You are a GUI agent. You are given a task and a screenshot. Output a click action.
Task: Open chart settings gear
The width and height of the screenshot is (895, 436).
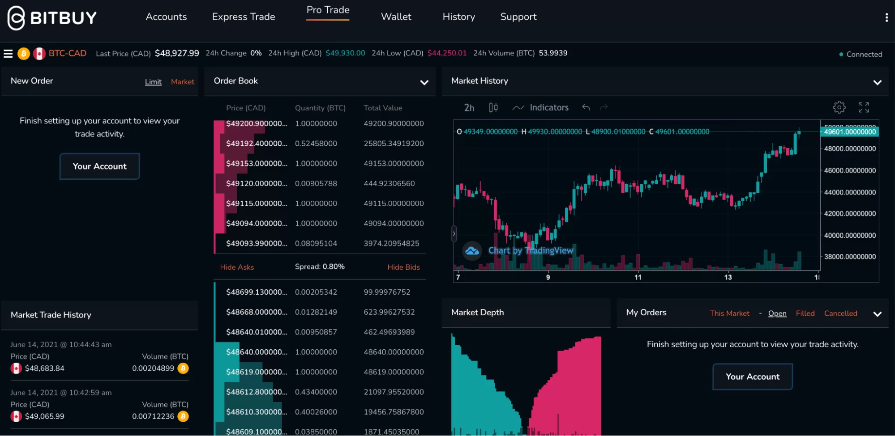pos(839,107)
